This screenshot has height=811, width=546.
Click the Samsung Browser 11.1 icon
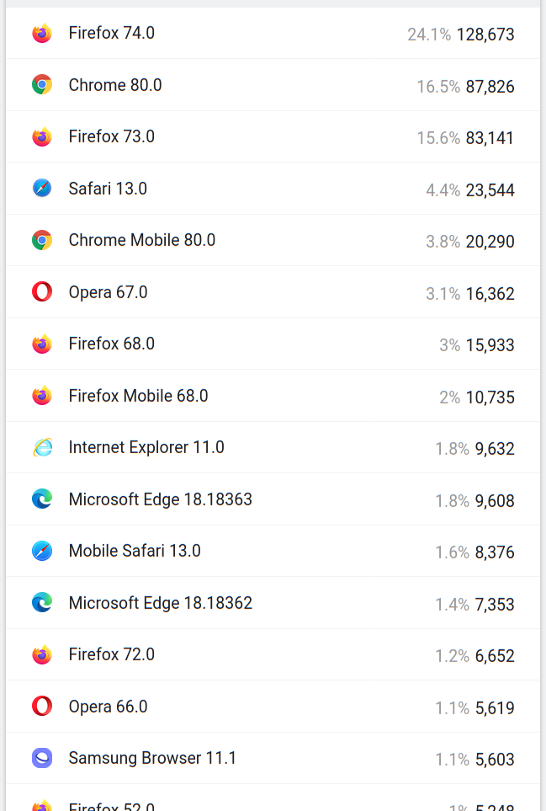click(x=42, y=758)
